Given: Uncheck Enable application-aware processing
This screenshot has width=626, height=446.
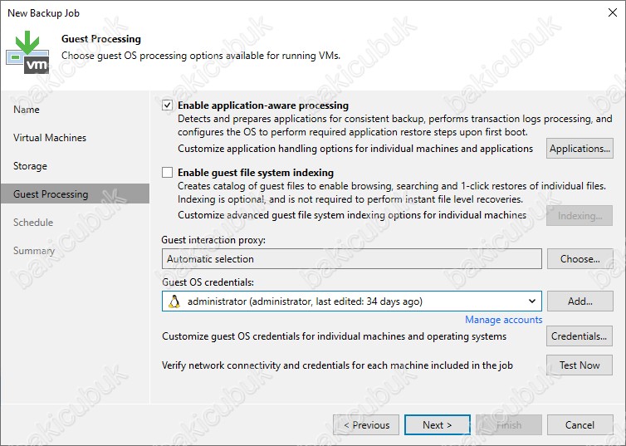Looking at the screenshot, I should tap(167, 105).
